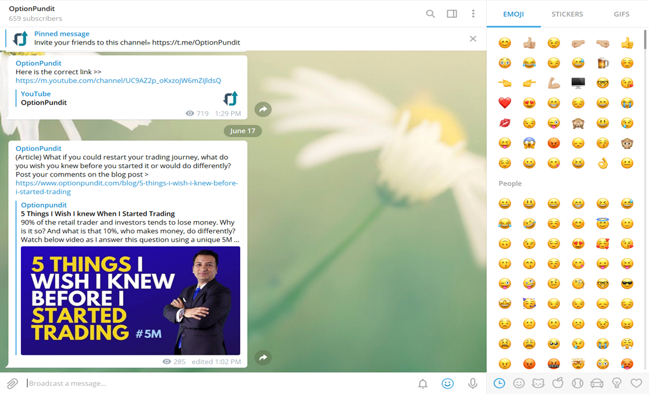
Task: Close the pinned message bar
Action: click(473, 39)
